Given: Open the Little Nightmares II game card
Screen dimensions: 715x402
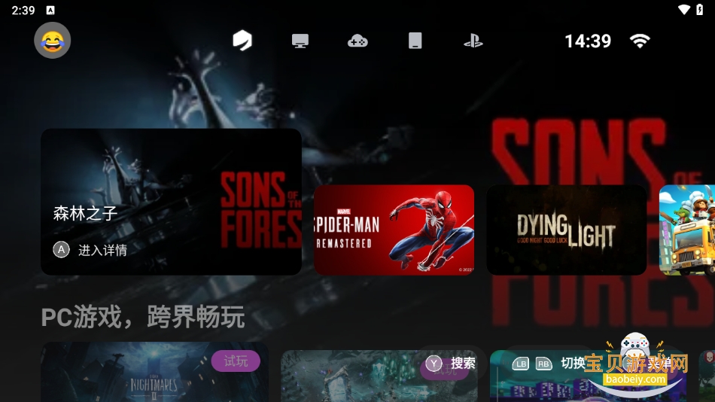Looking at the screenshot, I should [154, 372].
